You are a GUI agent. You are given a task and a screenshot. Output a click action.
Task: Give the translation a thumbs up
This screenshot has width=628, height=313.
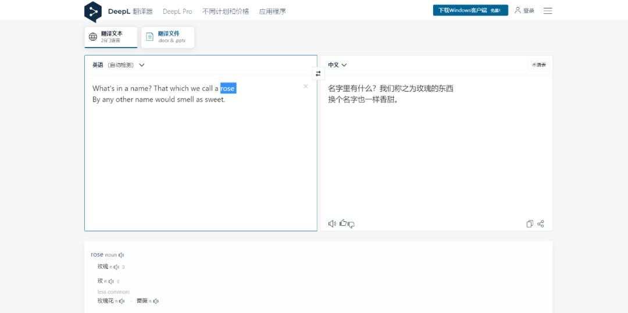(x=343, y=223)
